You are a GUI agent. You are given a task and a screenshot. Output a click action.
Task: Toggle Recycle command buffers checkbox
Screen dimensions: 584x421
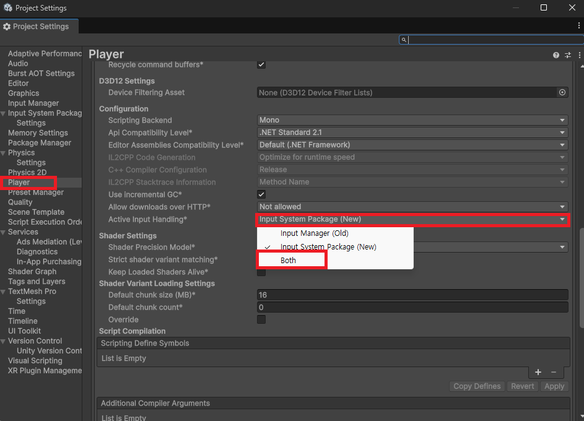click(x=261, y=64)
